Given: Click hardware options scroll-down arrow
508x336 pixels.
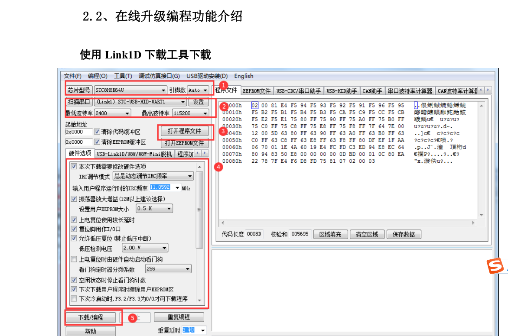Looking at the screenshot, I should pyautogui.click(x=199, y=300).
